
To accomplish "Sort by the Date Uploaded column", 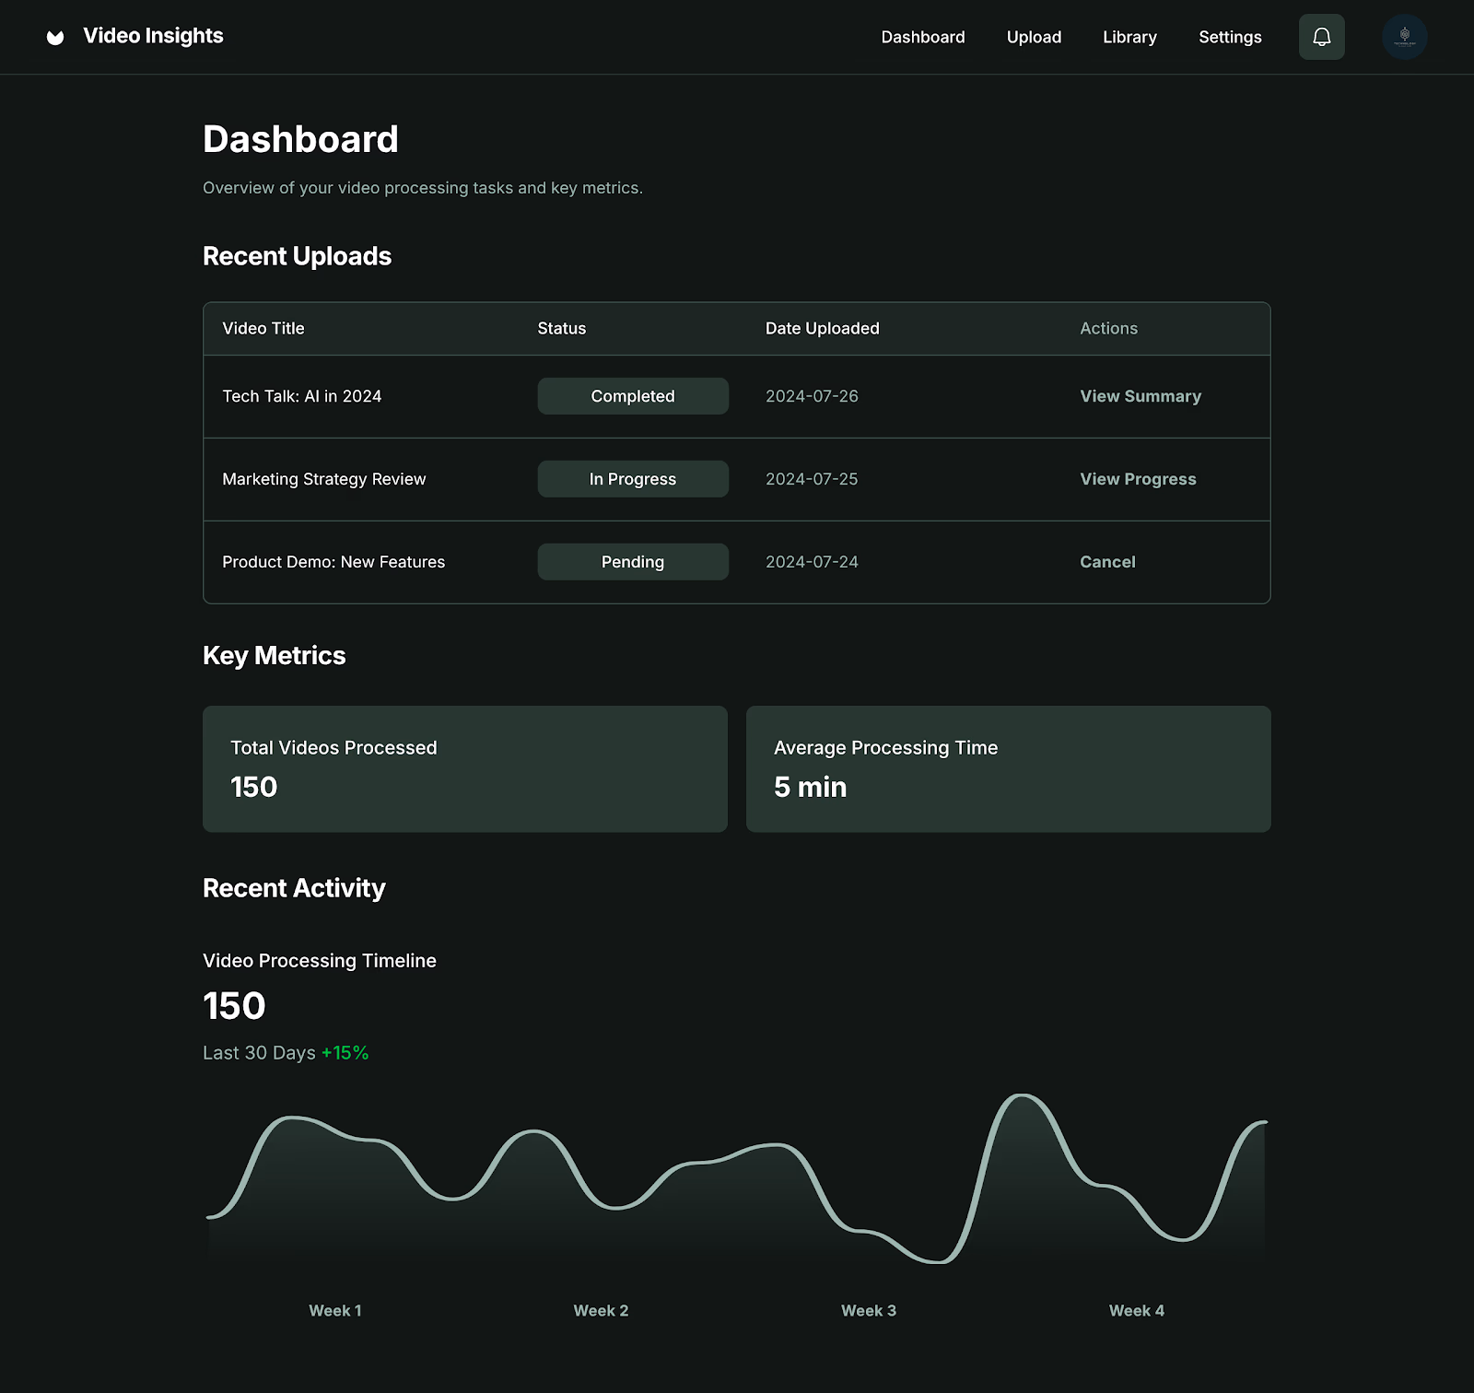I will click(x=821, y=328).
